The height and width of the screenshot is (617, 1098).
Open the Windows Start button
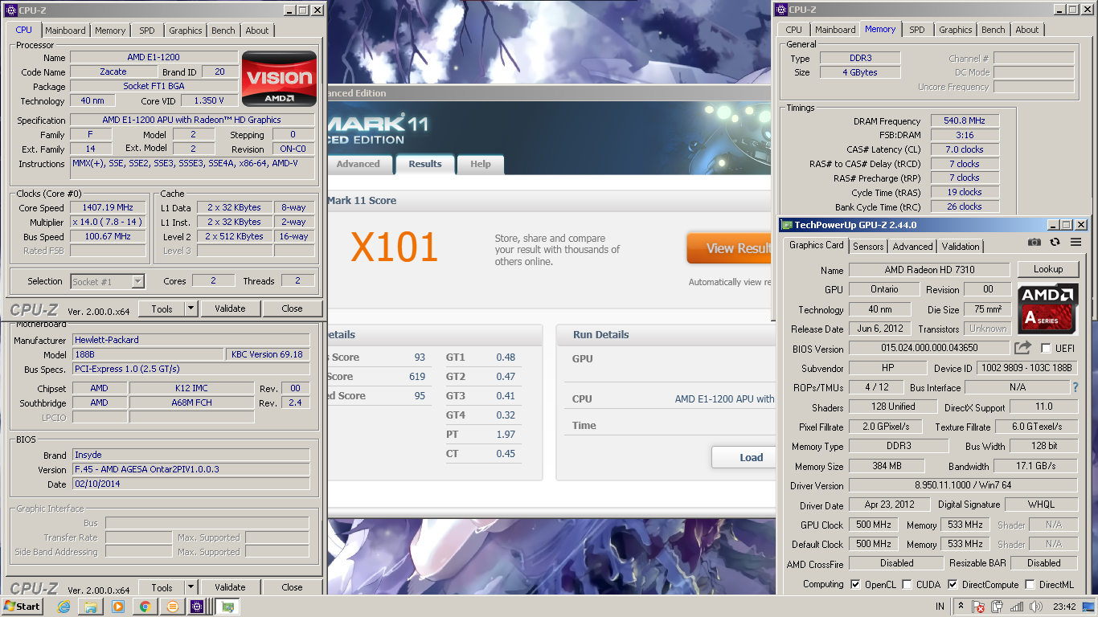point(22,607)
